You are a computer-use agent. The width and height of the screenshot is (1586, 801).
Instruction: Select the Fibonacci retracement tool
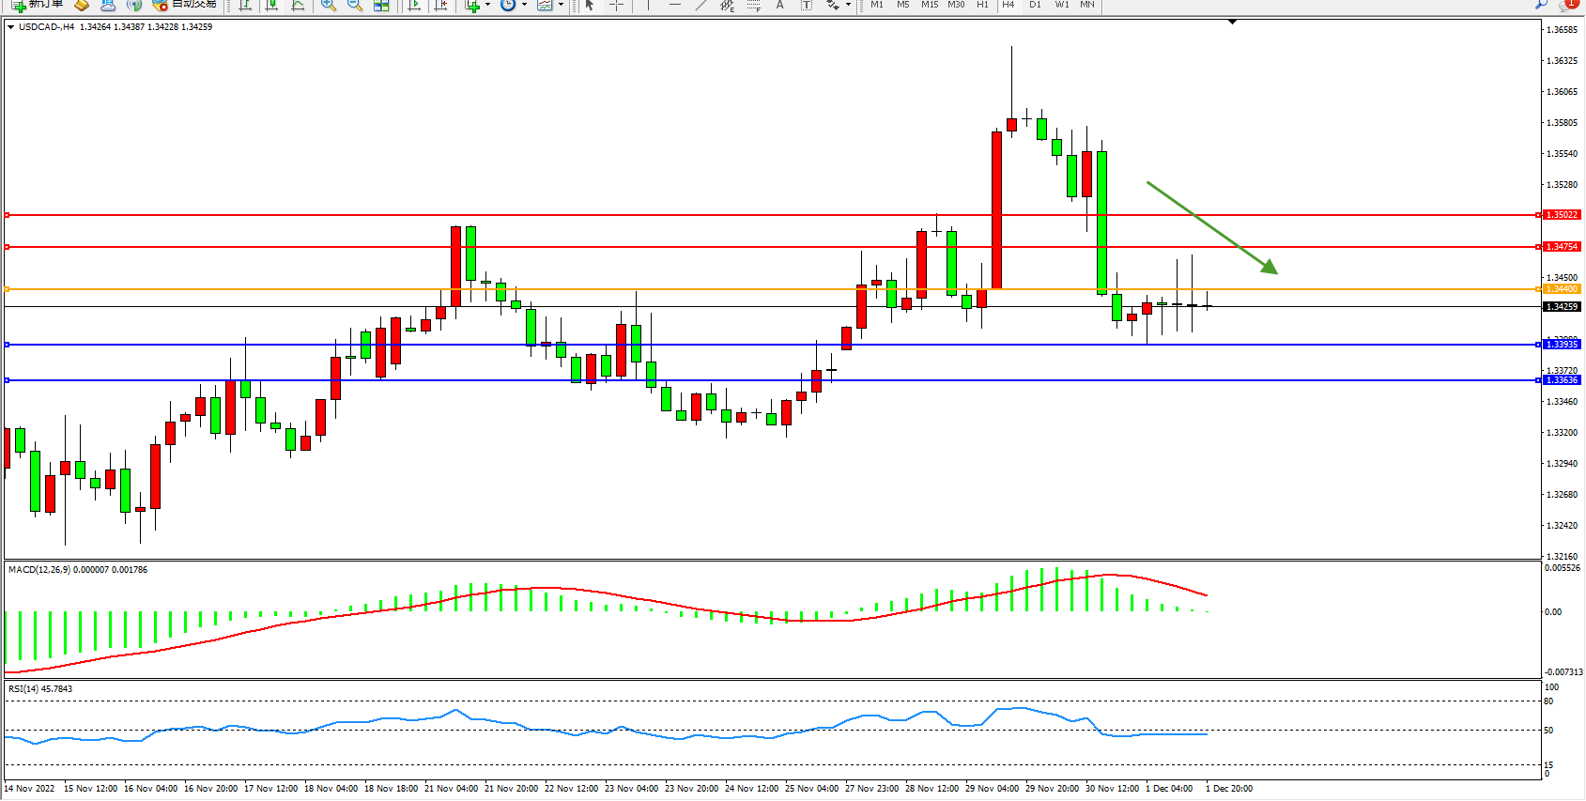(753, 5)
